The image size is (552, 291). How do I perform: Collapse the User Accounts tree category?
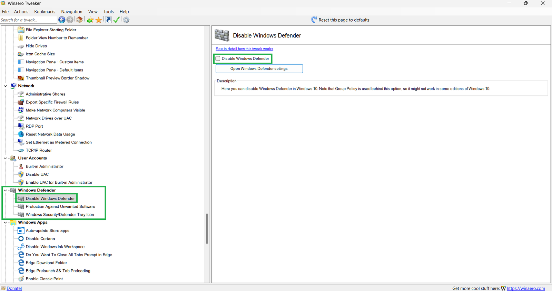[6, 158]
